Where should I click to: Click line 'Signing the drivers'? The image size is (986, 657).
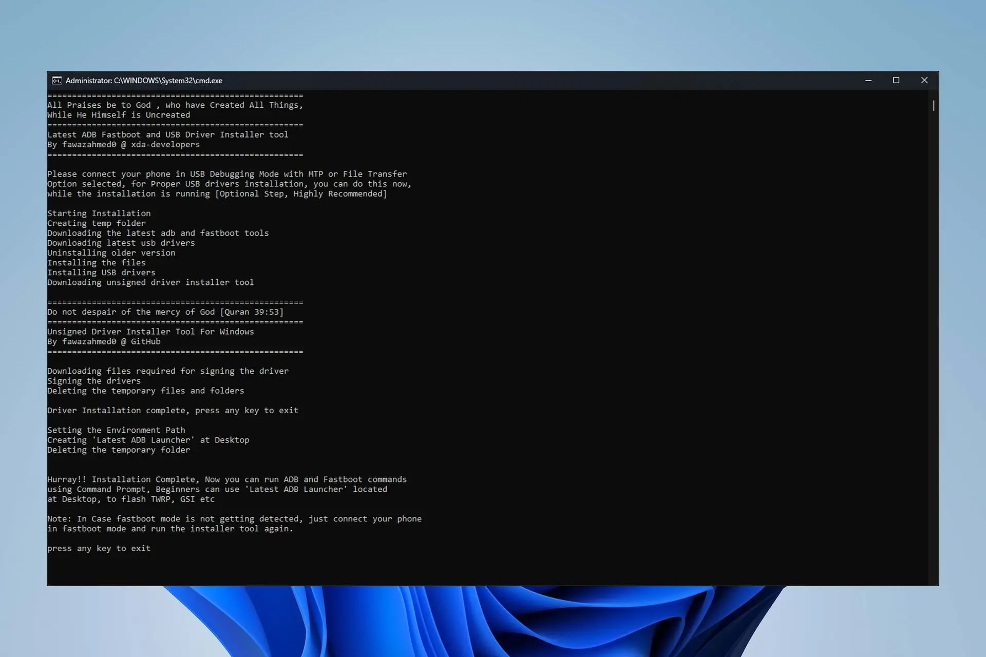click(94, 381)
